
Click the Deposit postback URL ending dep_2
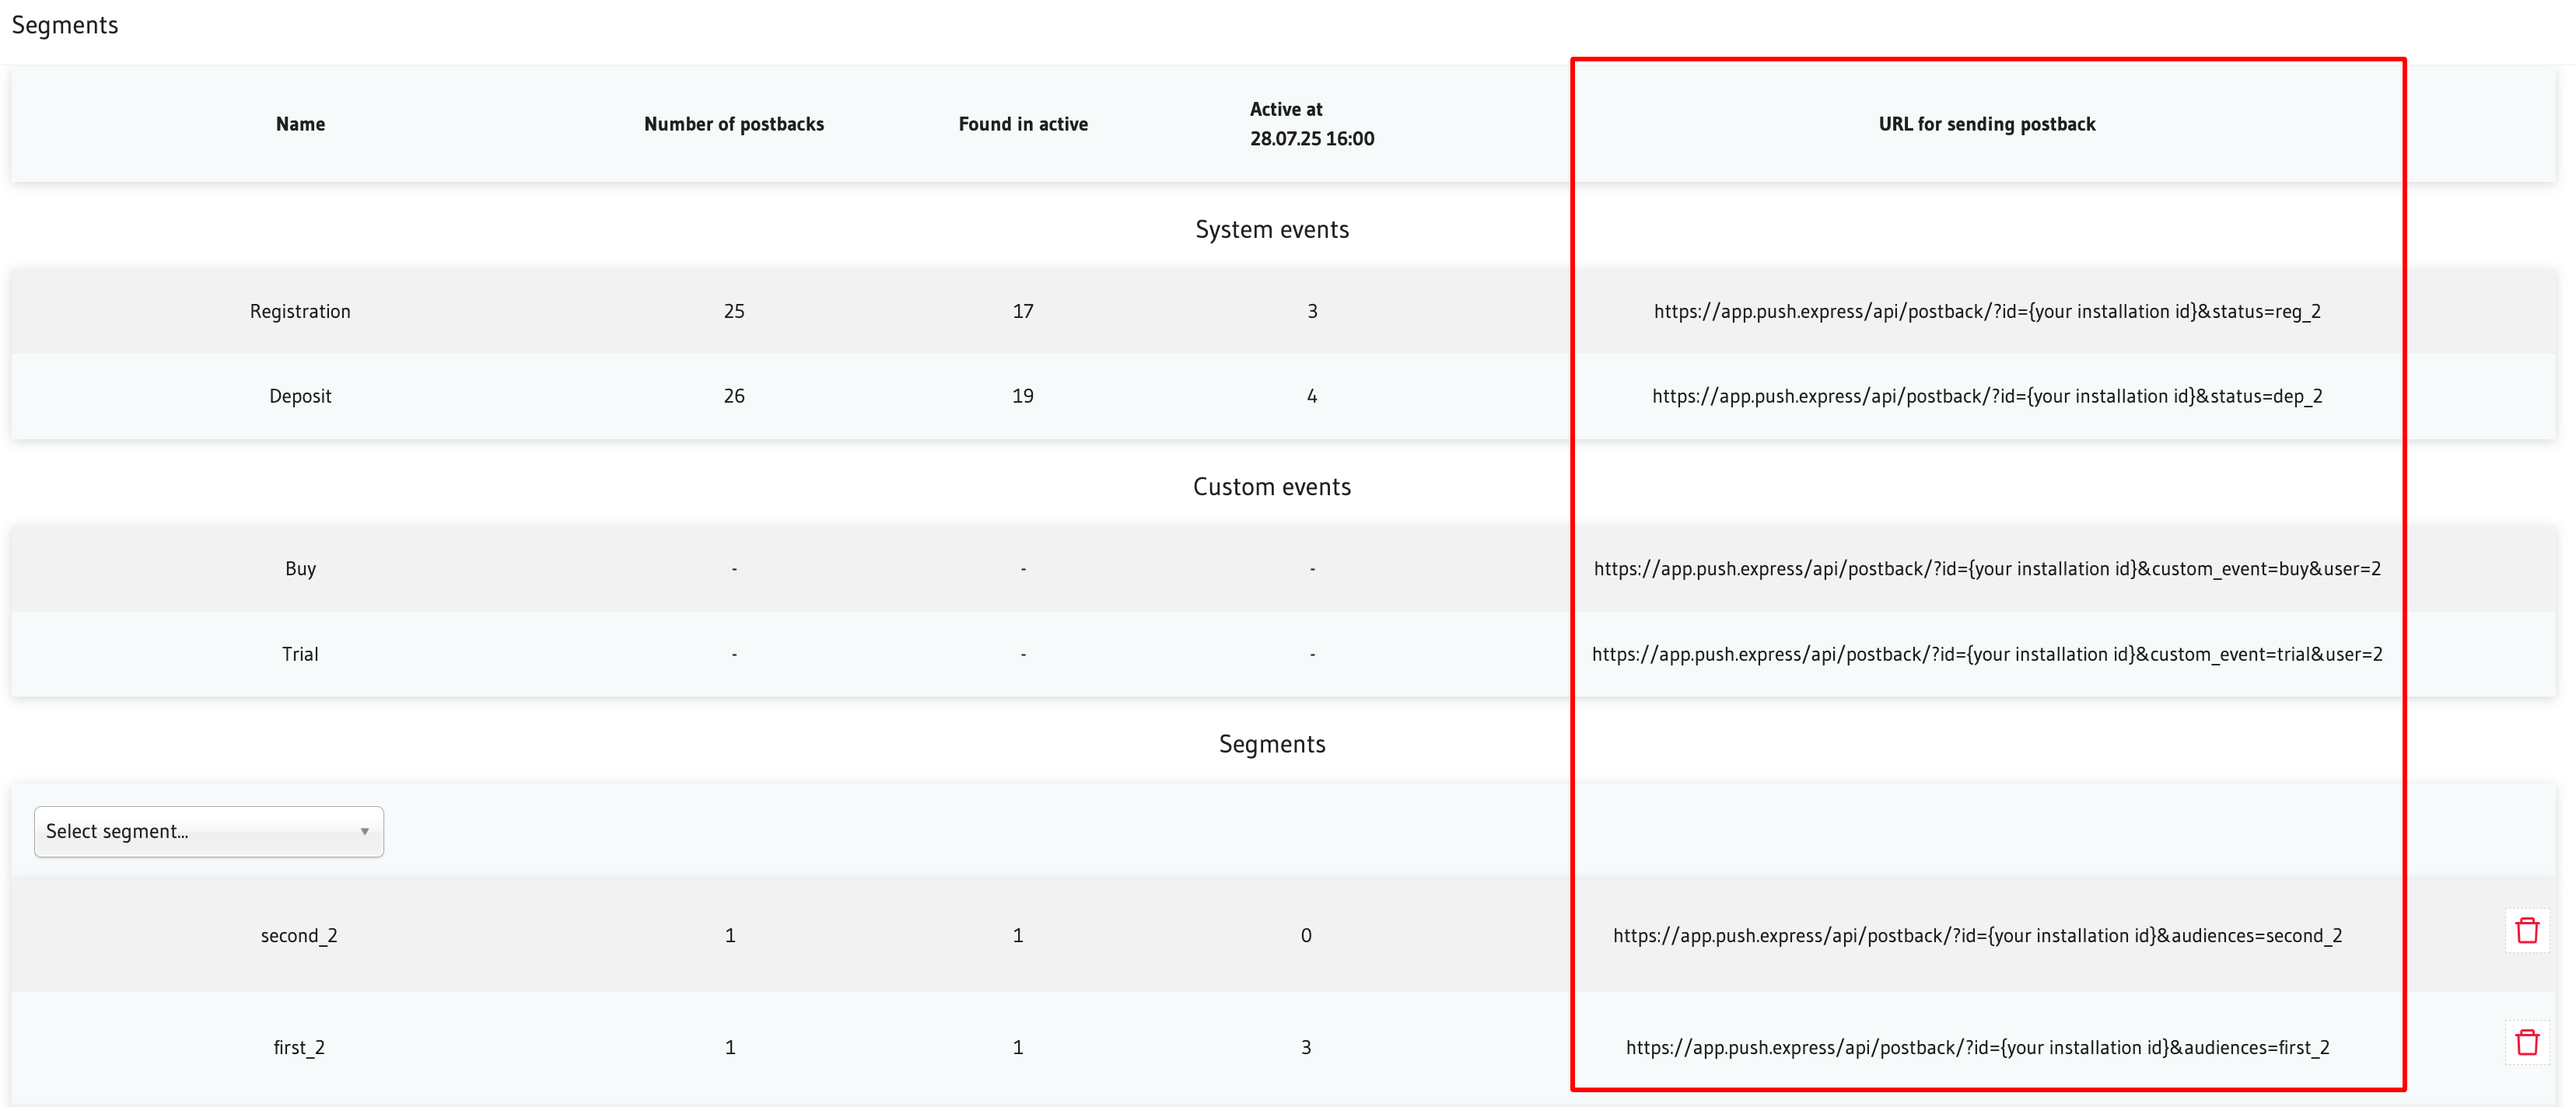[1987, 396]
